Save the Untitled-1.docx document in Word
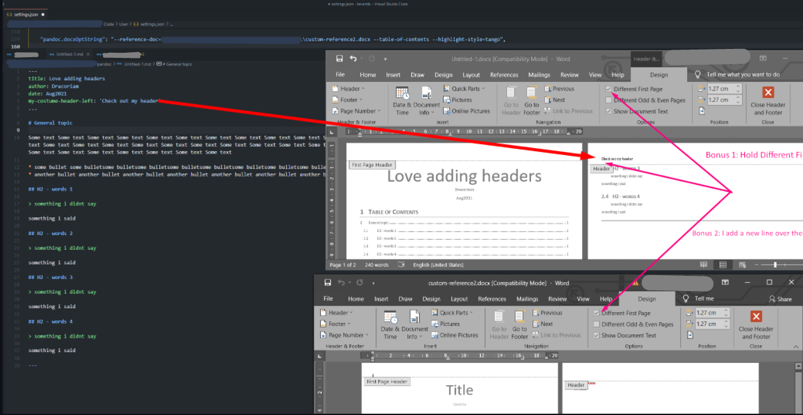The image size is (803, 415). coord(340,58)
